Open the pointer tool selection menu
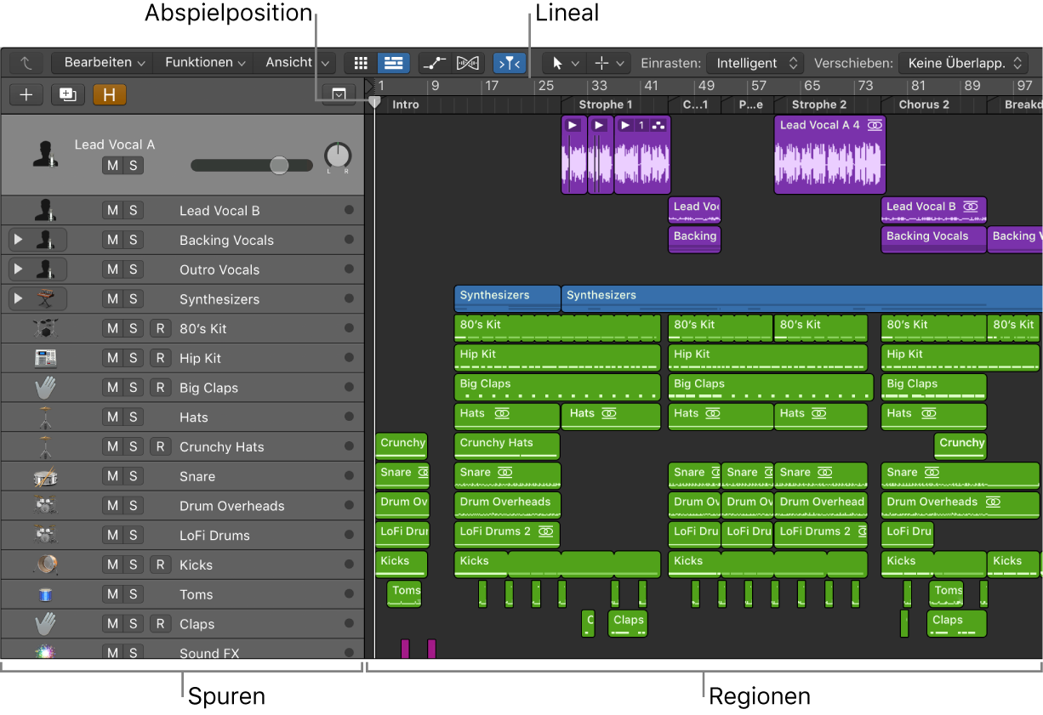This screenshot has width=1043, height=715. pyautogui.click(x=564, y=63)
